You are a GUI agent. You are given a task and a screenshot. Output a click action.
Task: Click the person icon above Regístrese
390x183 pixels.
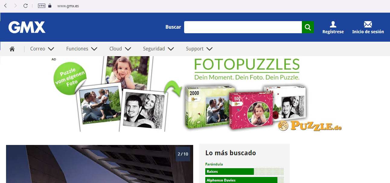click(333, 24)
